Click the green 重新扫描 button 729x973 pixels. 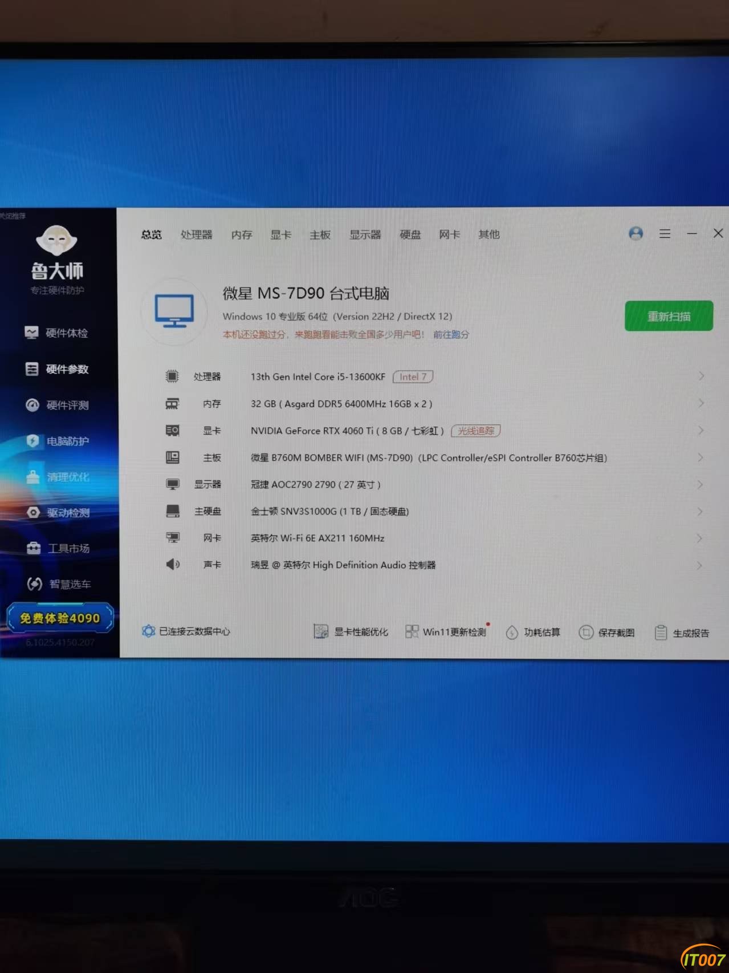(x=669, y=316)
